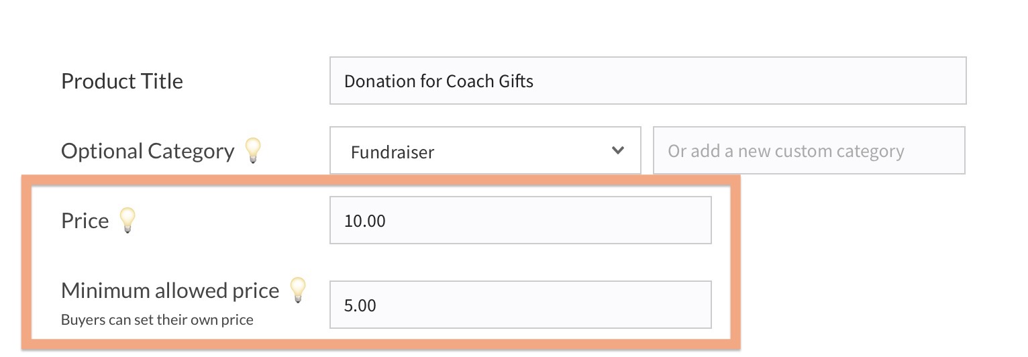
Task: Click the 'Buyers can set their own price' note
Action: click(157, 320)
